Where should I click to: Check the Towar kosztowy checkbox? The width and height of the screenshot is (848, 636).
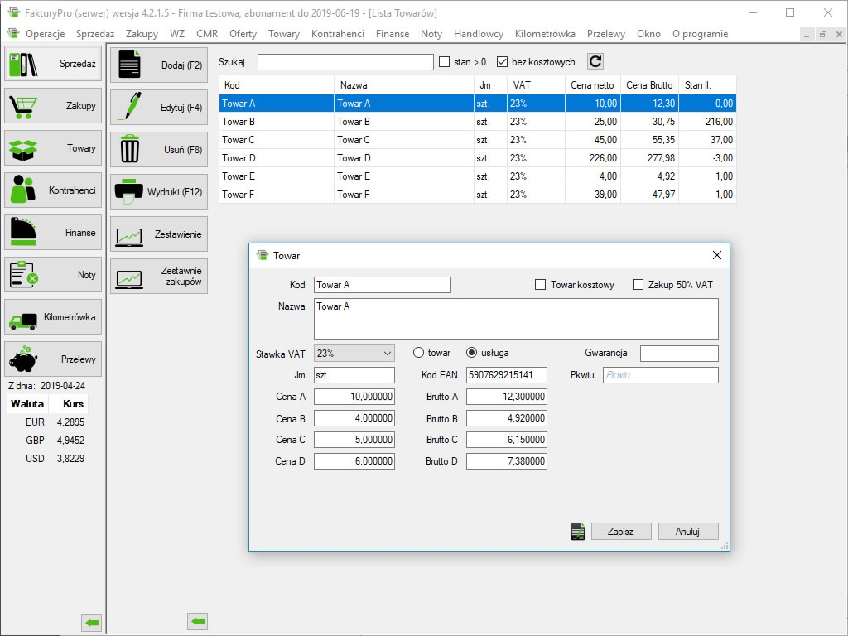pyautogui.click(x=541, y=285)
